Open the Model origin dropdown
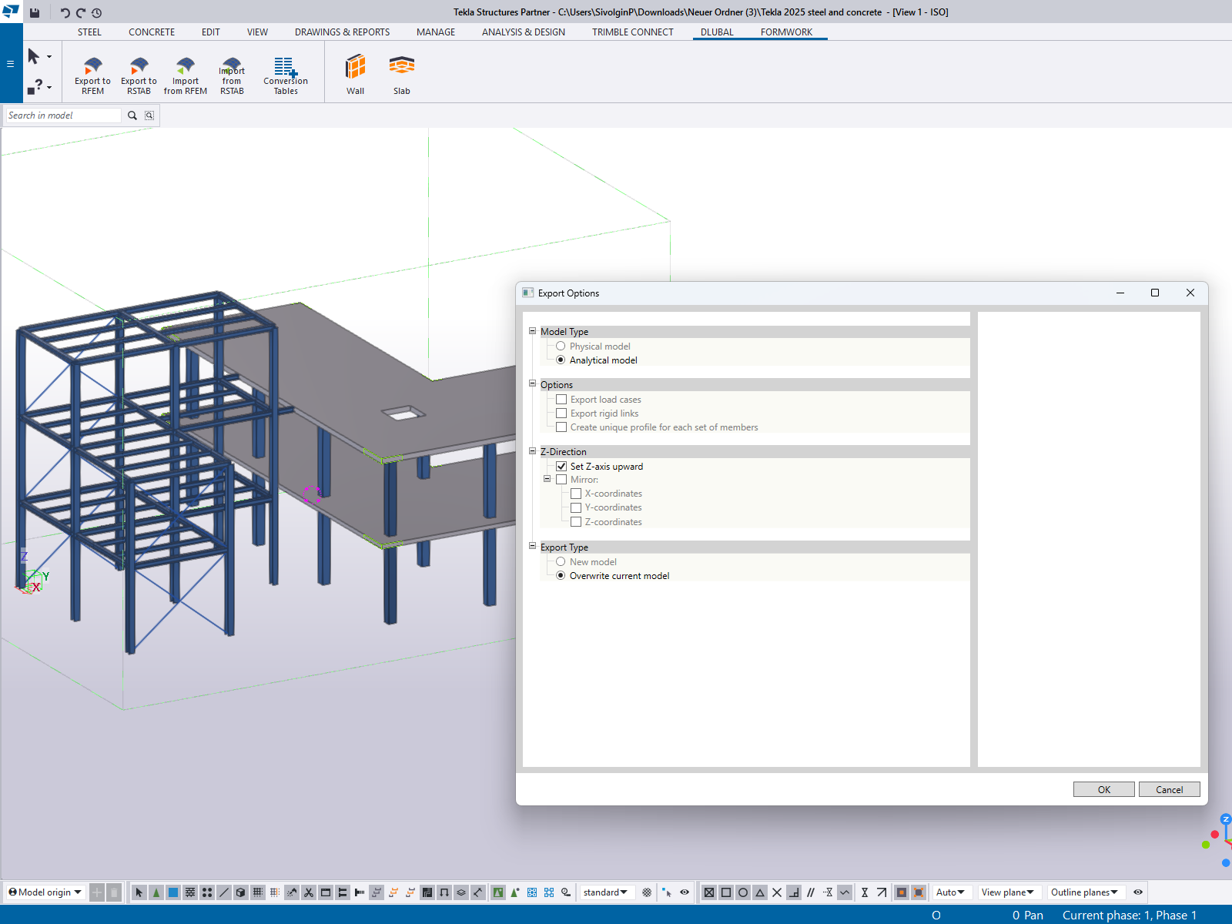Image resolution: width=1232 pixels, height=924 pixels. (45, 892)
